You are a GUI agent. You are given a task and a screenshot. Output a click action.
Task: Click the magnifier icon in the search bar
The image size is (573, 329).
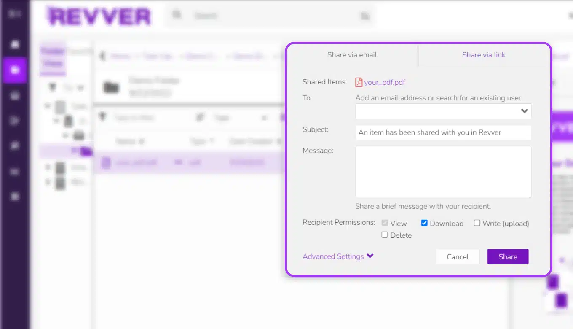click(x=177, y=15)
